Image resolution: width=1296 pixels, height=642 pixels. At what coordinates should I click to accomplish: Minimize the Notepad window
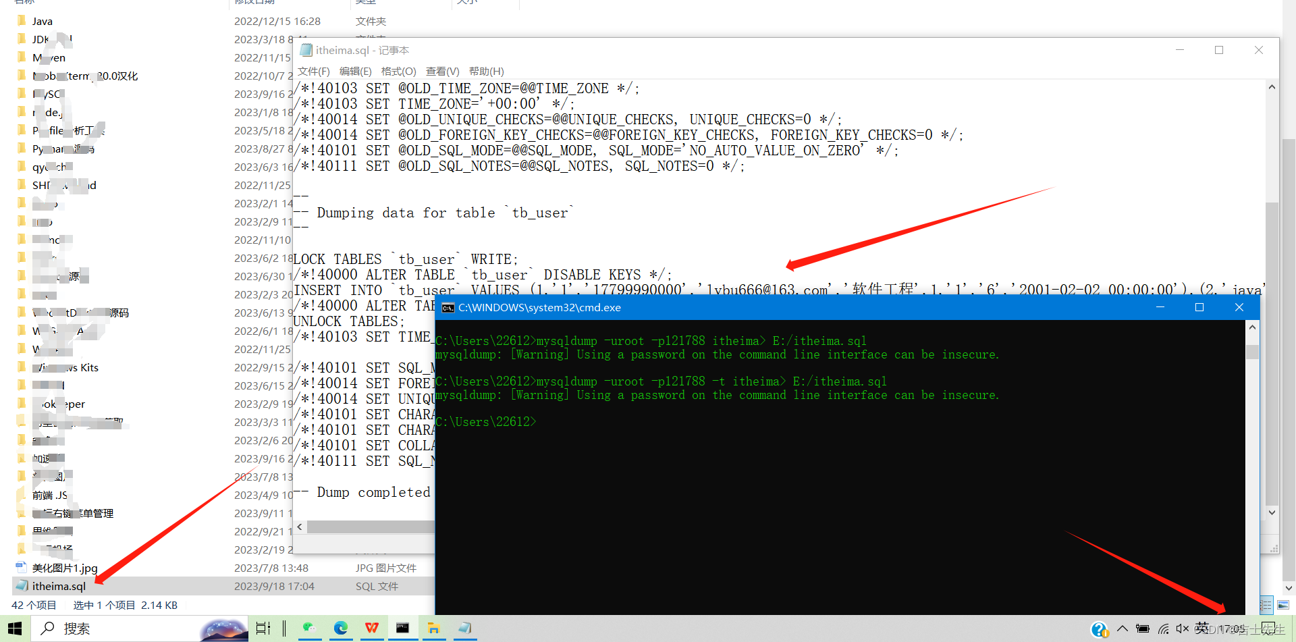(1180, 50)
